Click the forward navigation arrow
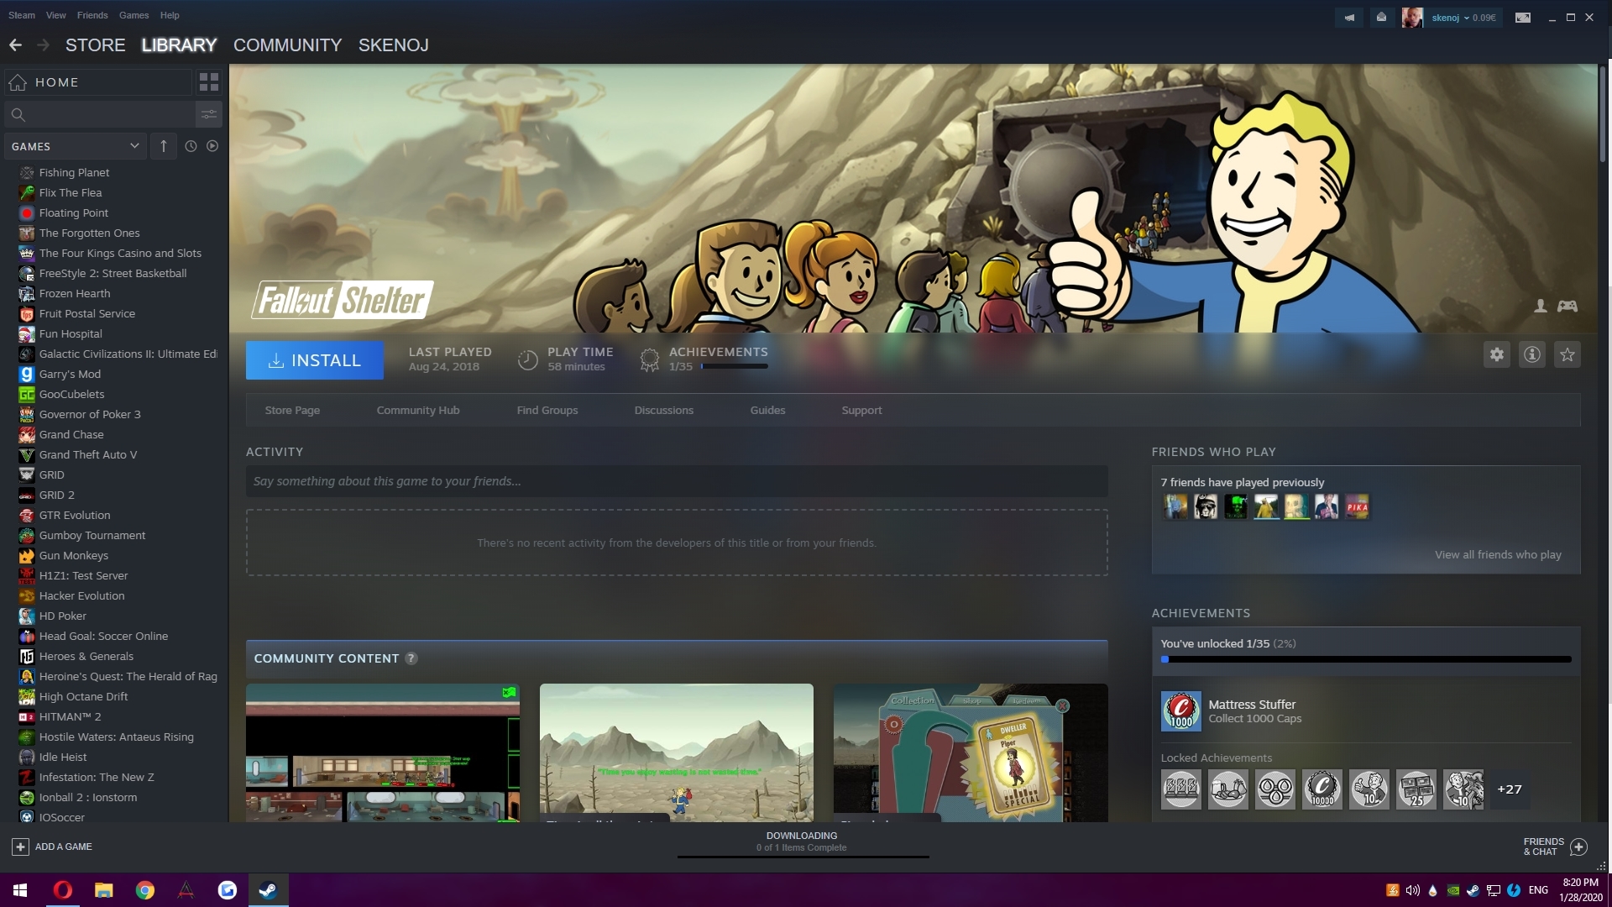Image resolution: width=1612 pixels, height=907 pixels. (44, 45)
